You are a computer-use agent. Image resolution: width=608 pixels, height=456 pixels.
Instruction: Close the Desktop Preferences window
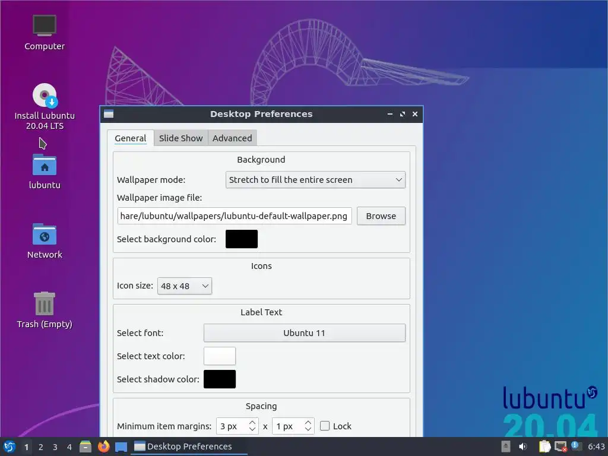pos(415,114)
